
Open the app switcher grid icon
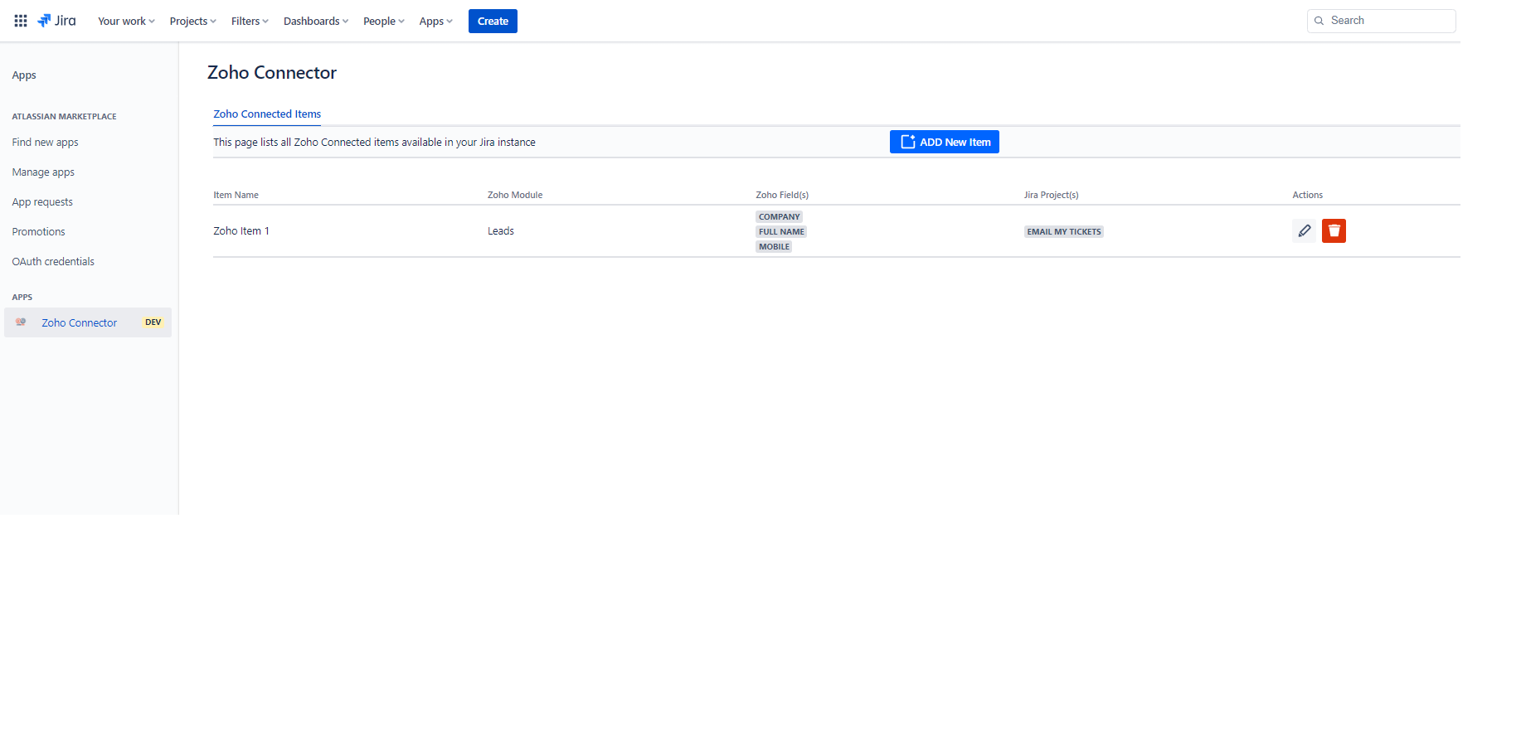[21, 21]
